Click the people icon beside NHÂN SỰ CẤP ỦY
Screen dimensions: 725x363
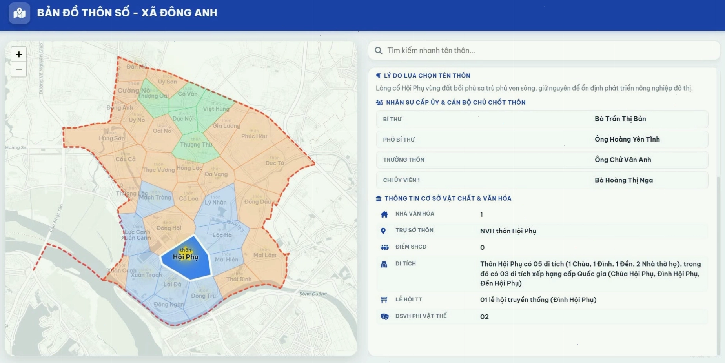coord(379,102)
